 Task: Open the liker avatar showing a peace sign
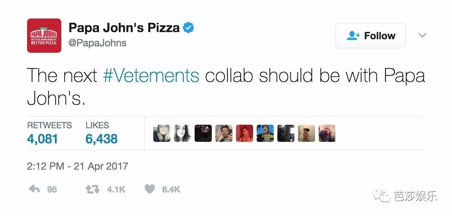224,133
